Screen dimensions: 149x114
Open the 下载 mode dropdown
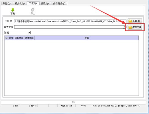click(x=18, y=33)
